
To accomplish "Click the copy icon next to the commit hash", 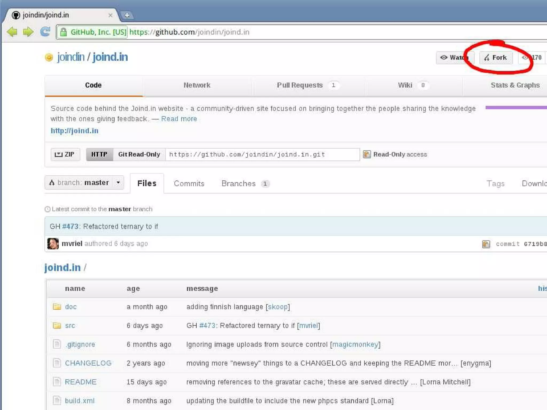I will click(486, 244).
